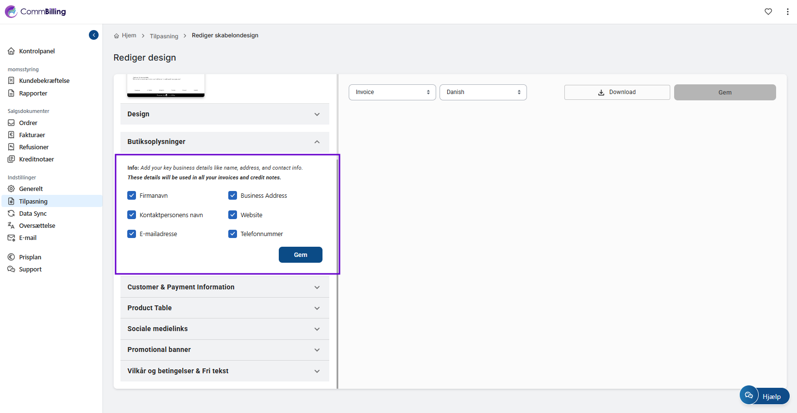The image size is (797, 413).
Task: Click the blue Gem button under Butiksoplysninger
Action: tap(300, 254)
